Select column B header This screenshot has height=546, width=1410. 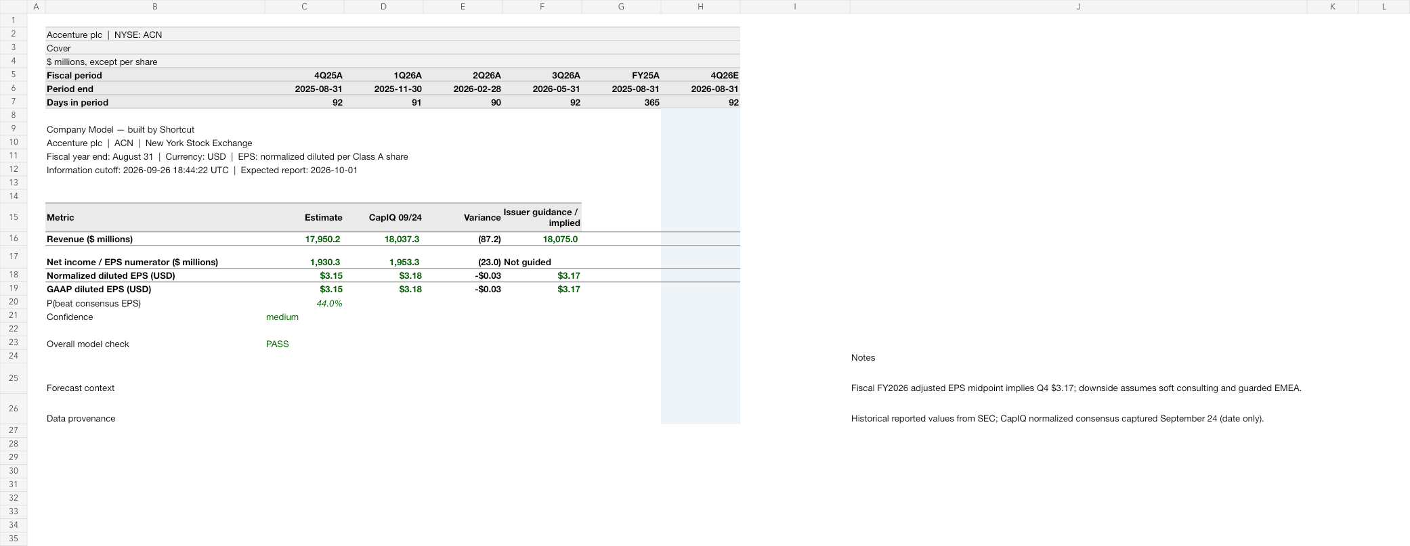tap(155, 7)
